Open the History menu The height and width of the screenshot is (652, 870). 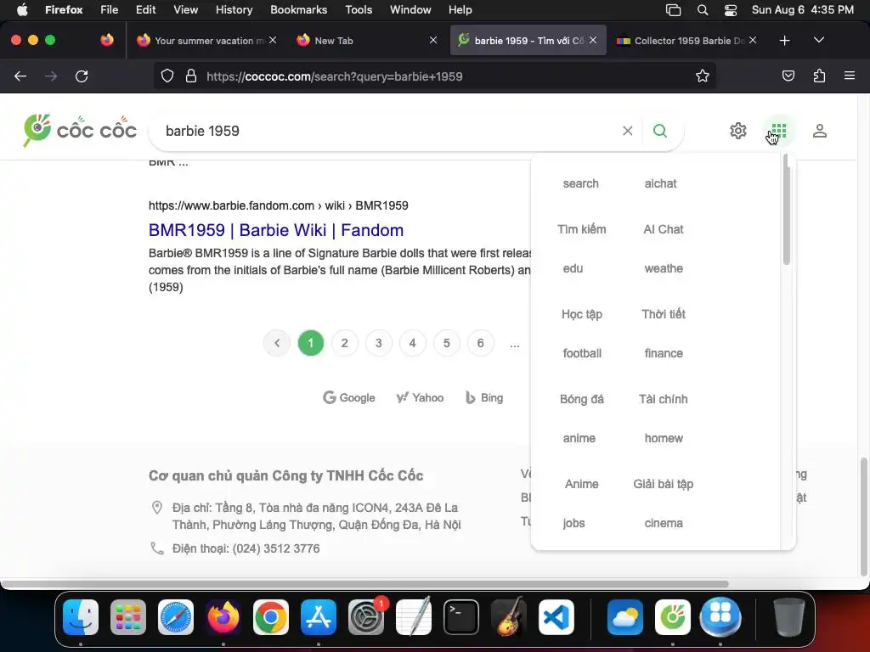pos(234,10)
